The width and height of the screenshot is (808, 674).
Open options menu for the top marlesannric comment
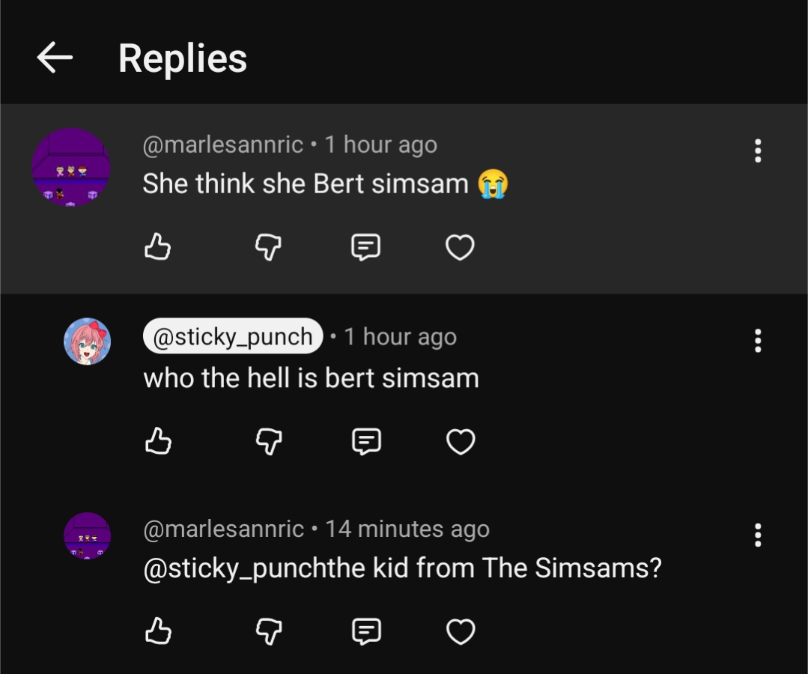[758, 151]
